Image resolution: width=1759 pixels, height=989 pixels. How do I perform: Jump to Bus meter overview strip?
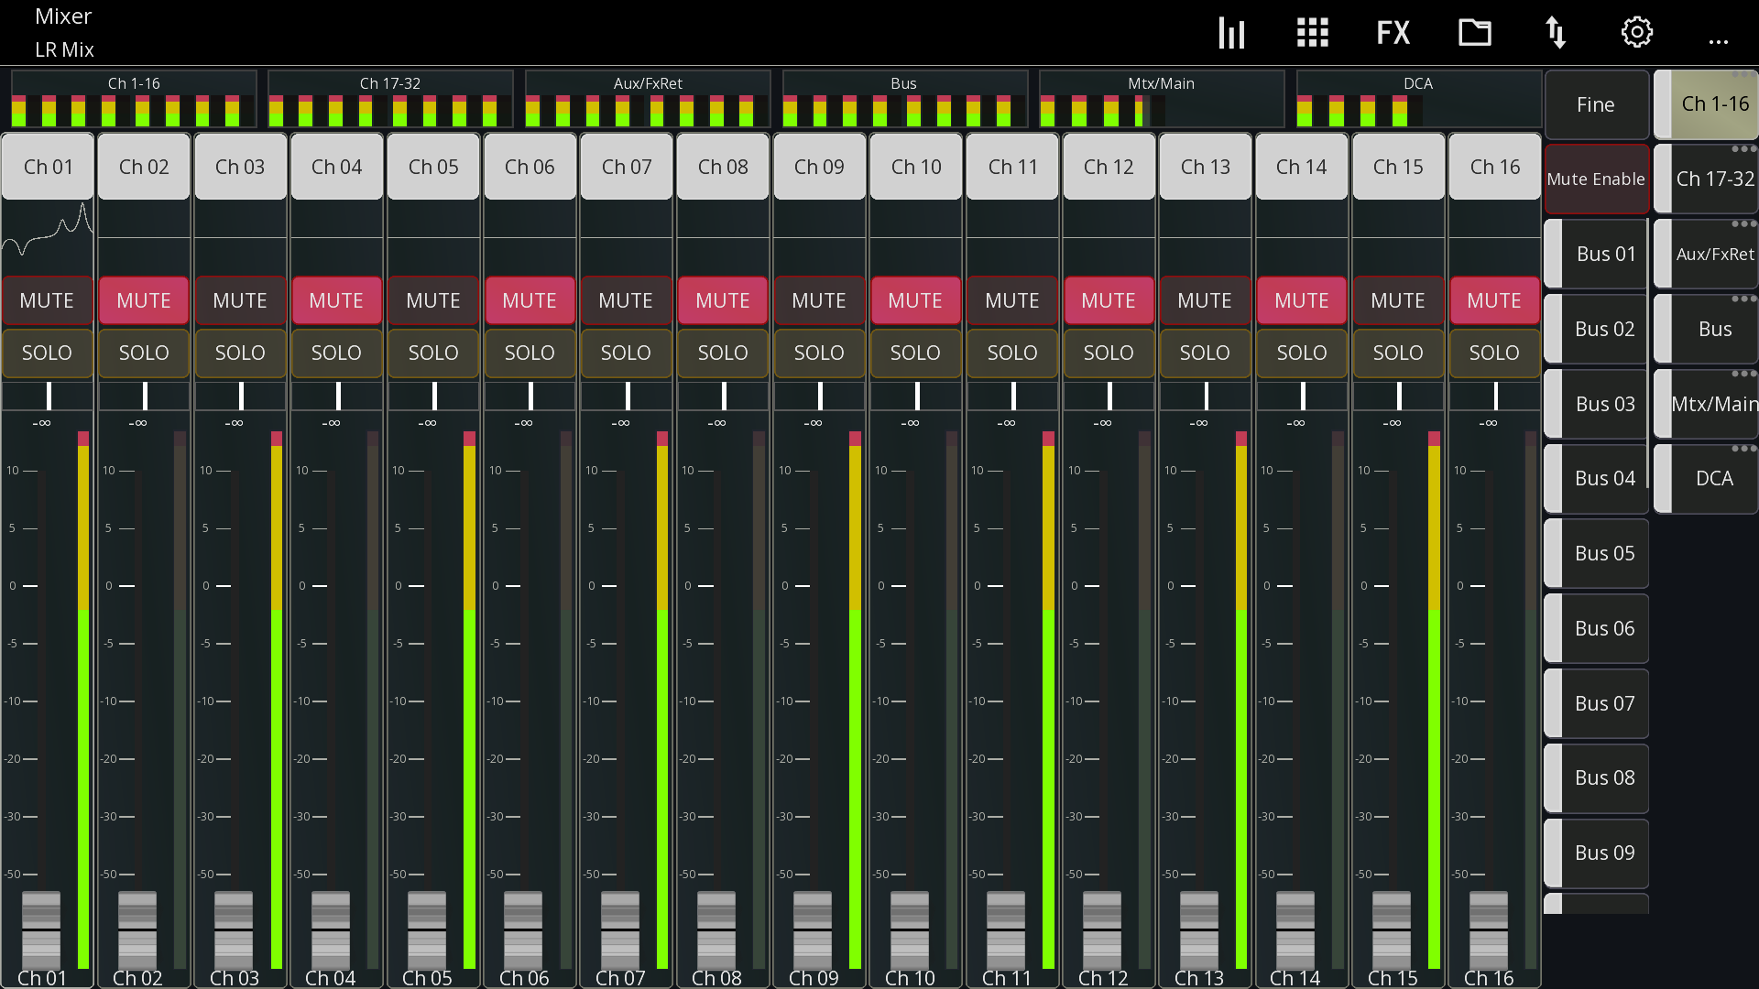[x=904, y=99]
